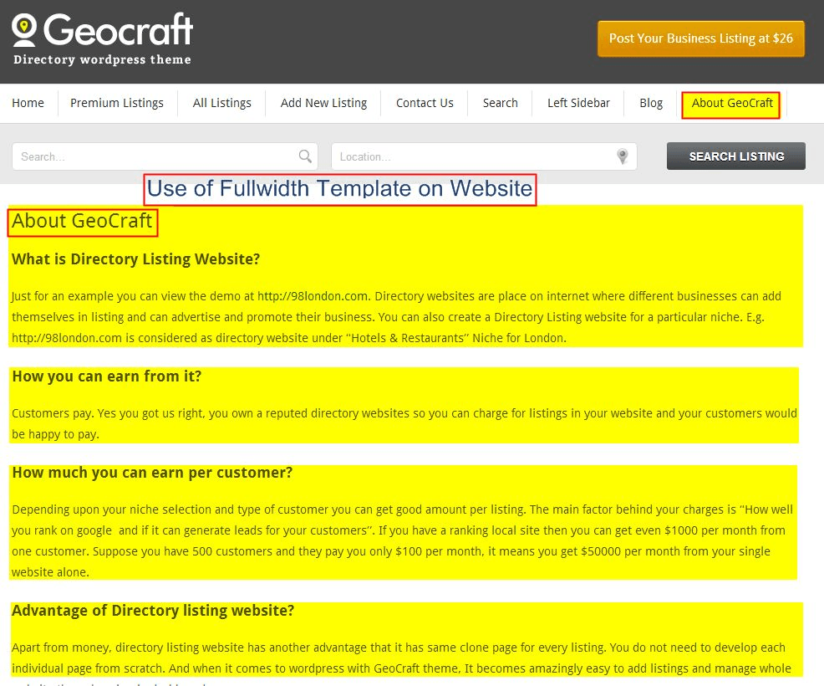
Task: Open Left Sidebar page
Action: (x=578, y=103)
